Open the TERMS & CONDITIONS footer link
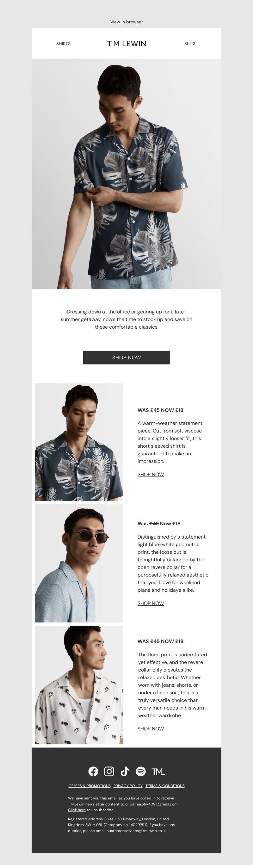The image size is (253, 865). pyautogui.click(x=165, y=786)
